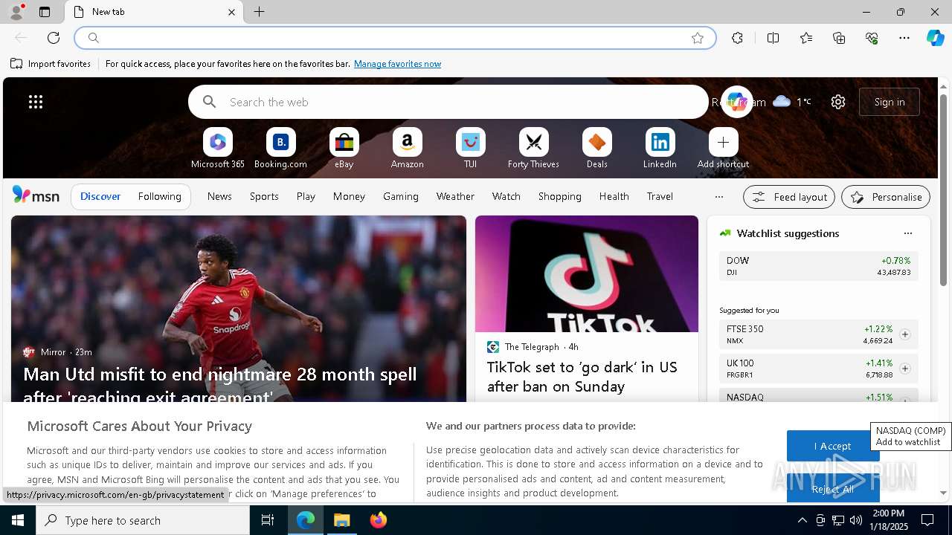Open Copilot sidebar icon

click(x=936, y=38)
